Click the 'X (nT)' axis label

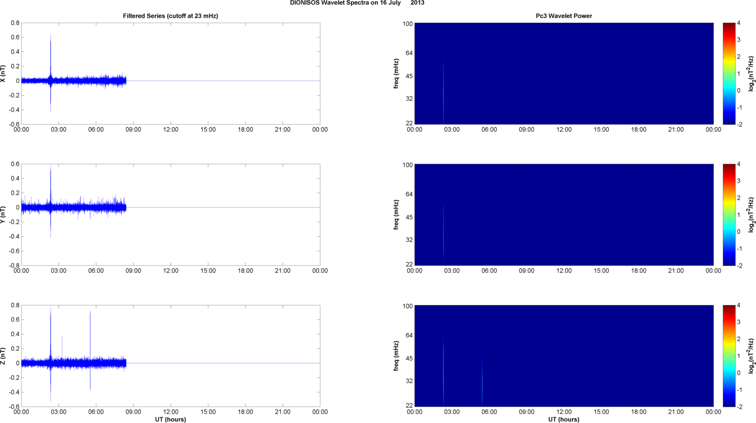click(x=3, y=74)
